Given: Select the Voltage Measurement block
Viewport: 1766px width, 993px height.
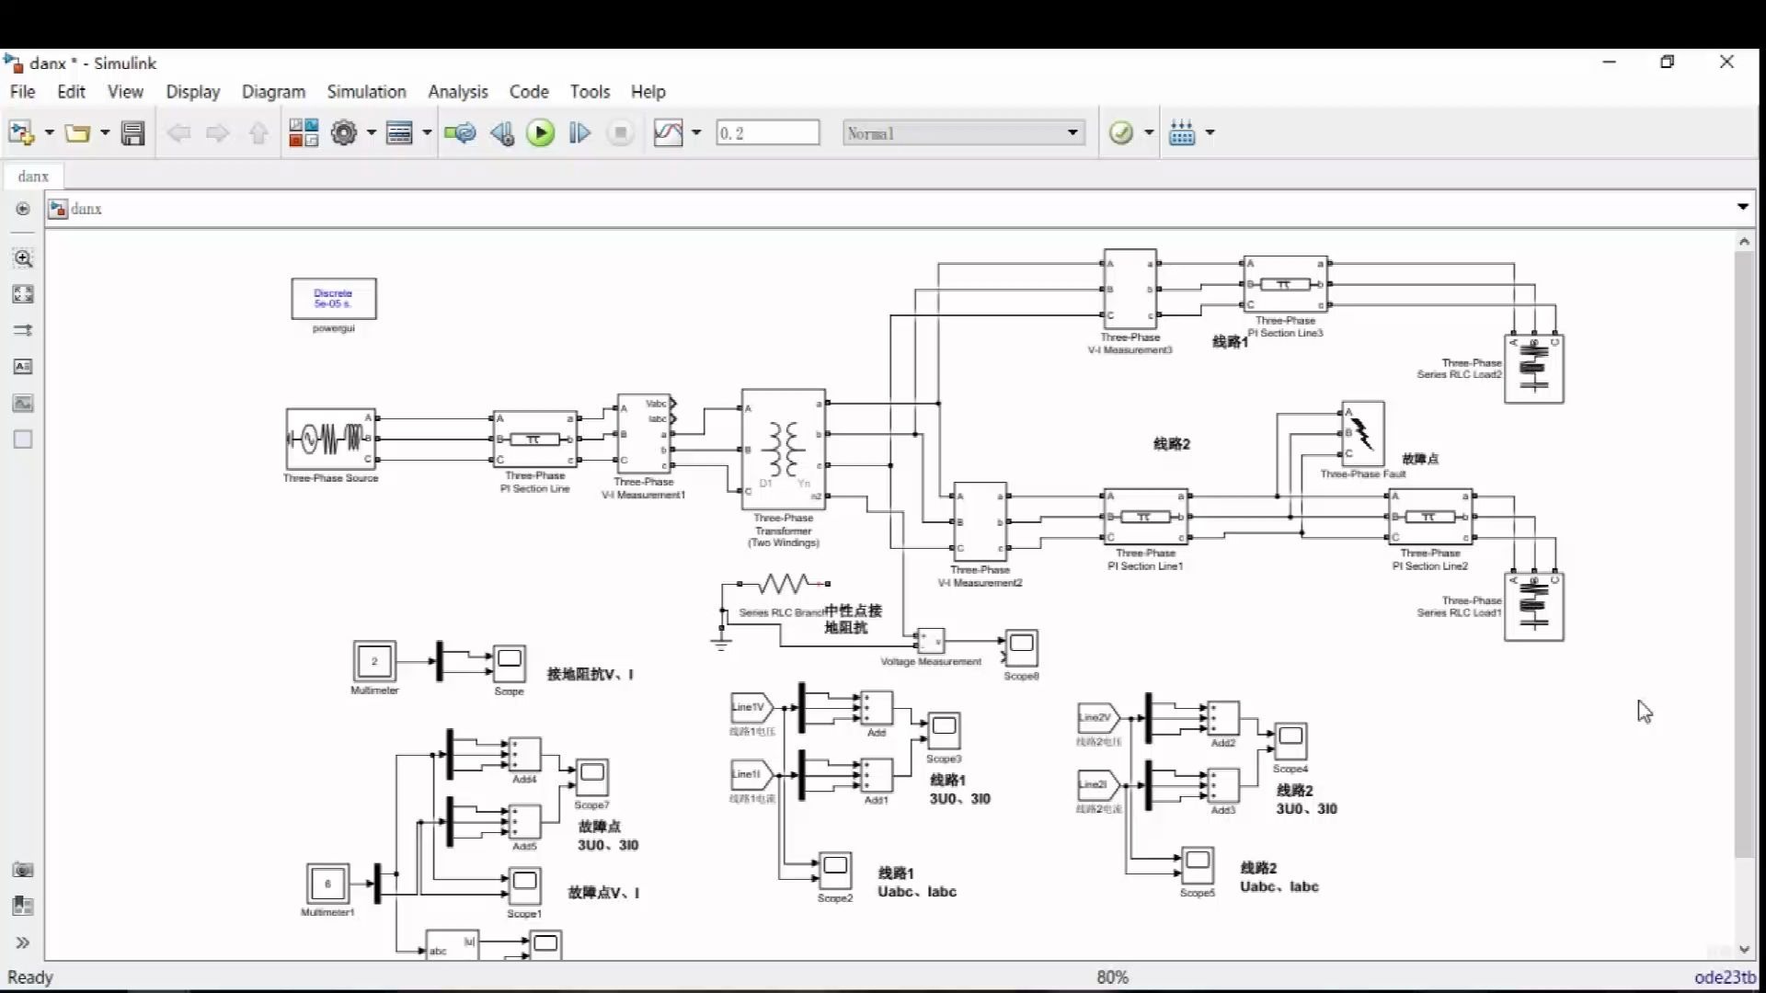Looking at the screenshot, I should (931, 640).
